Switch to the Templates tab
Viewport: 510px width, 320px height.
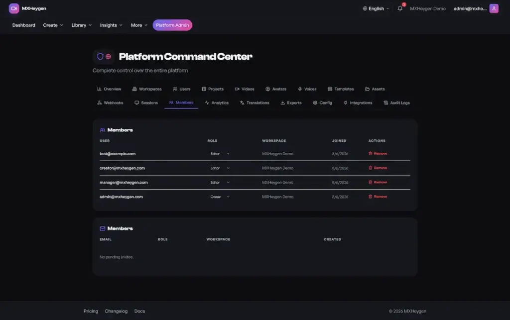[341, 89]
